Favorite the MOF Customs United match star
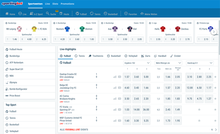Viewport: 220px width, 134px height. click(215, 121)
